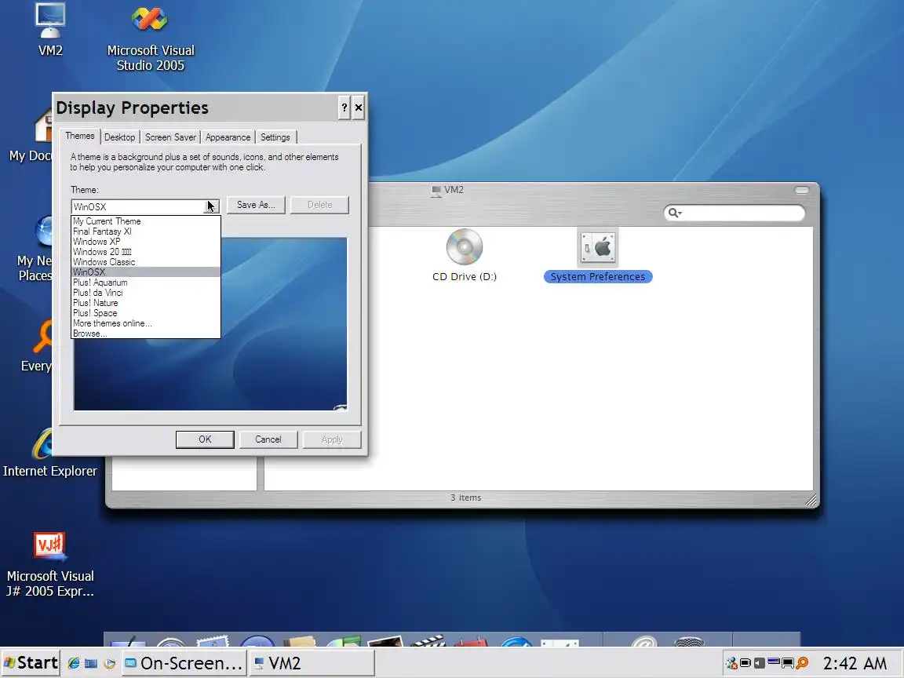Switch to On-Screen... taskbar button
Viewport: 904px width, 678px height.
[x=184, y=663]
